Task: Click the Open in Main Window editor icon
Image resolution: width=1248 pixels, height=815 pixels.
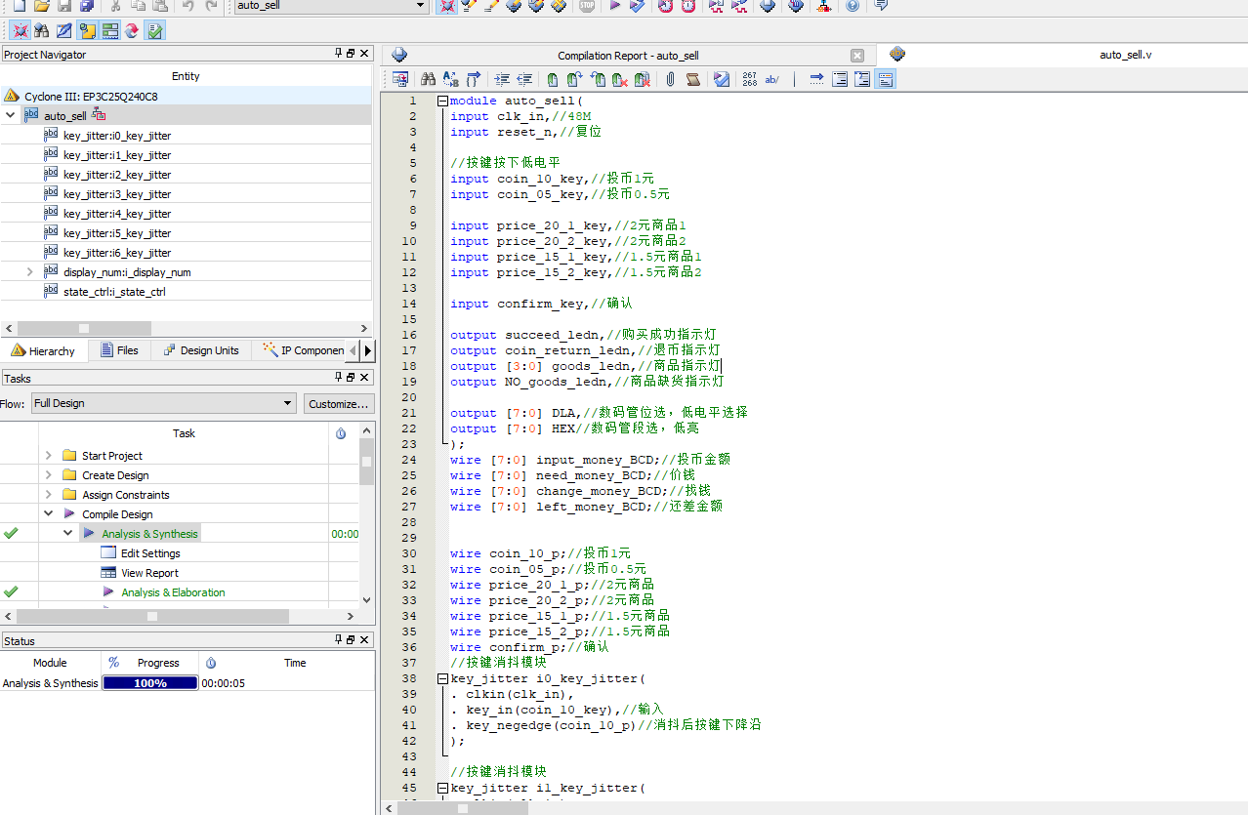Action: tap(400, 79)
